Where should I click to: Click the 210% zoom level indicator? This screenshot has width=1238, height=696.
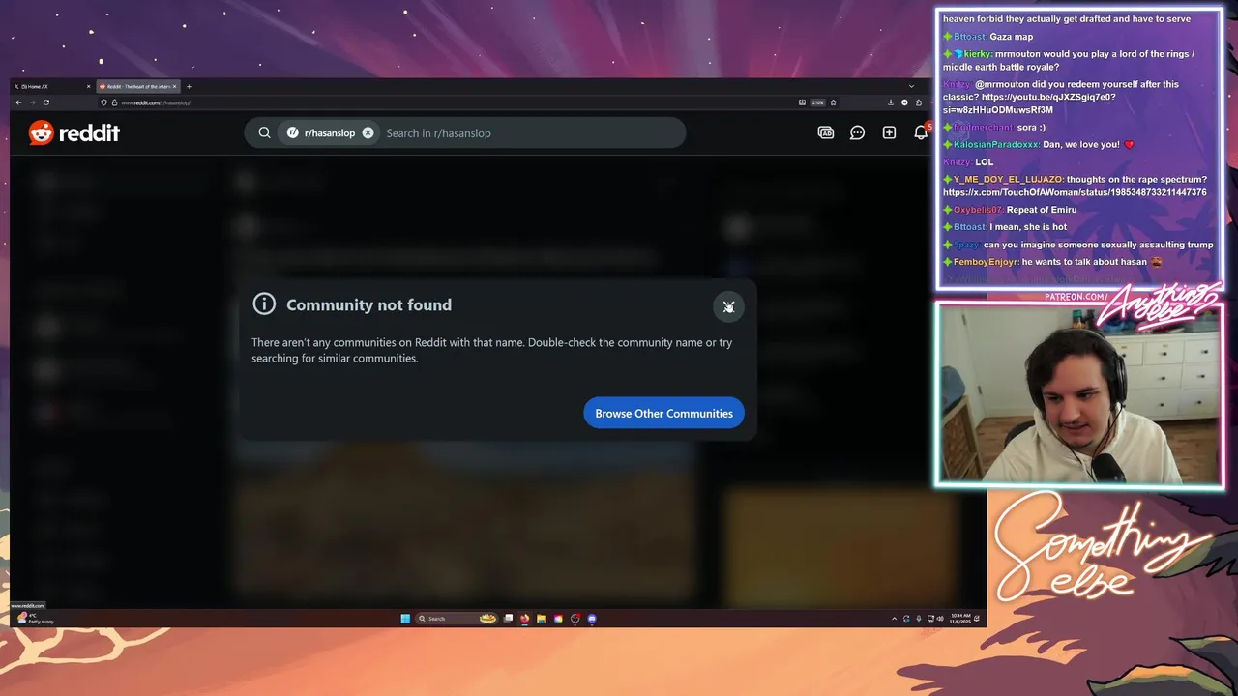(x=817, y=102)
